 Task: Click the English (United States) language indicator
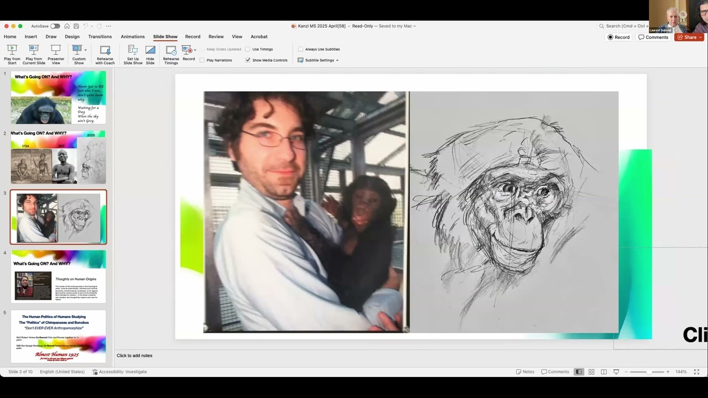click(62, 372)
